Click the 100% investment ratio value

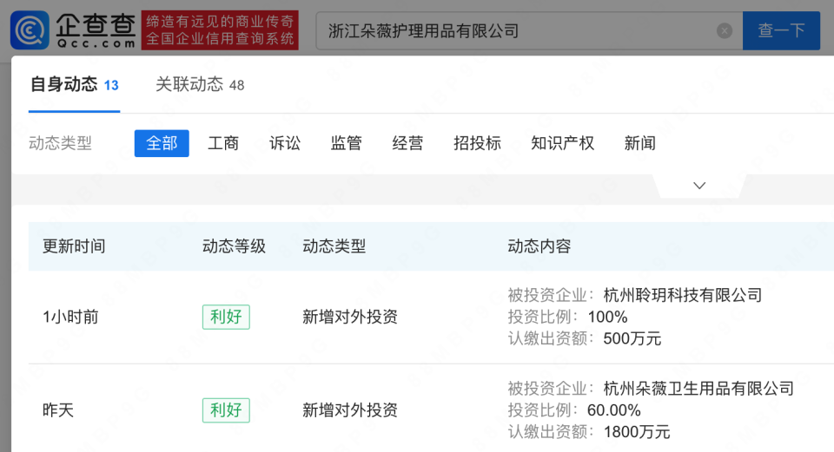pos(607,317)
